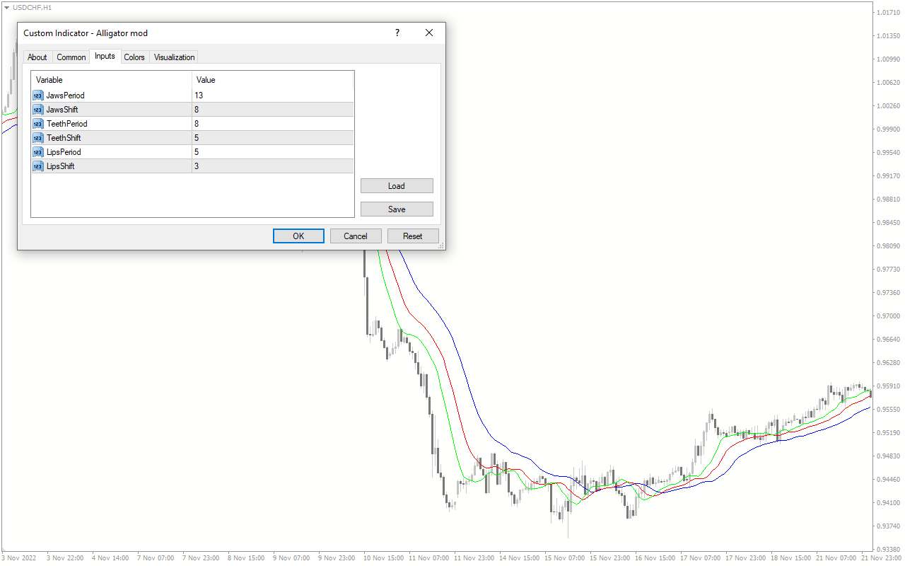
Task: Select the JawsShift value 8
Action: point(272,110)
